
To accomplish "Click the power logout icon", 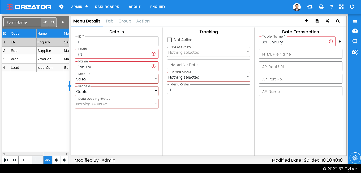I will click(x=352, y=7).
